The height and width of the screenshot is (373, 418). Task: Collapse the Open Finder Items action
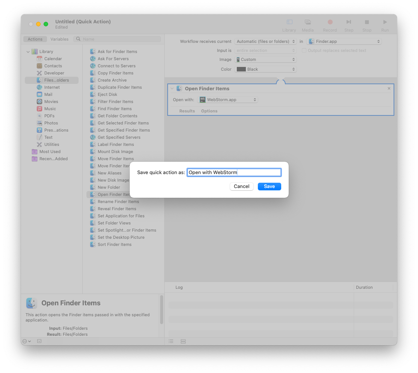[172, 88]
